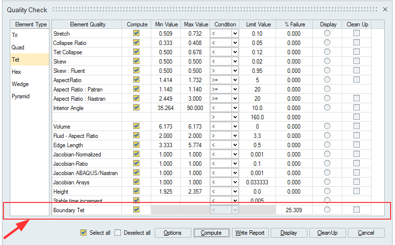
Task: Click the Write Report button
Action: point(250,233)
